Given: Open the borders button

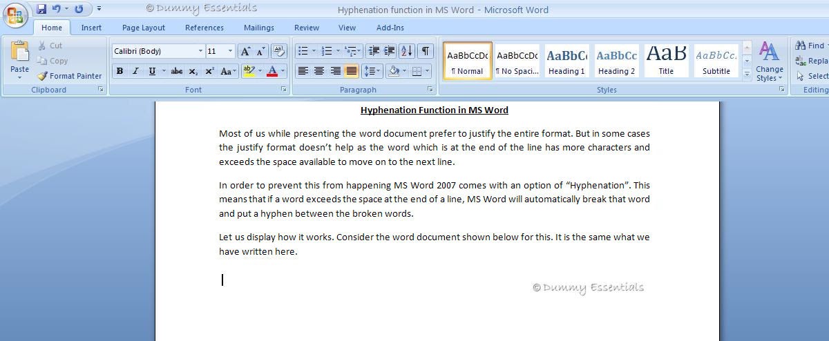Looking at the screenshot, I should point(417,71).
